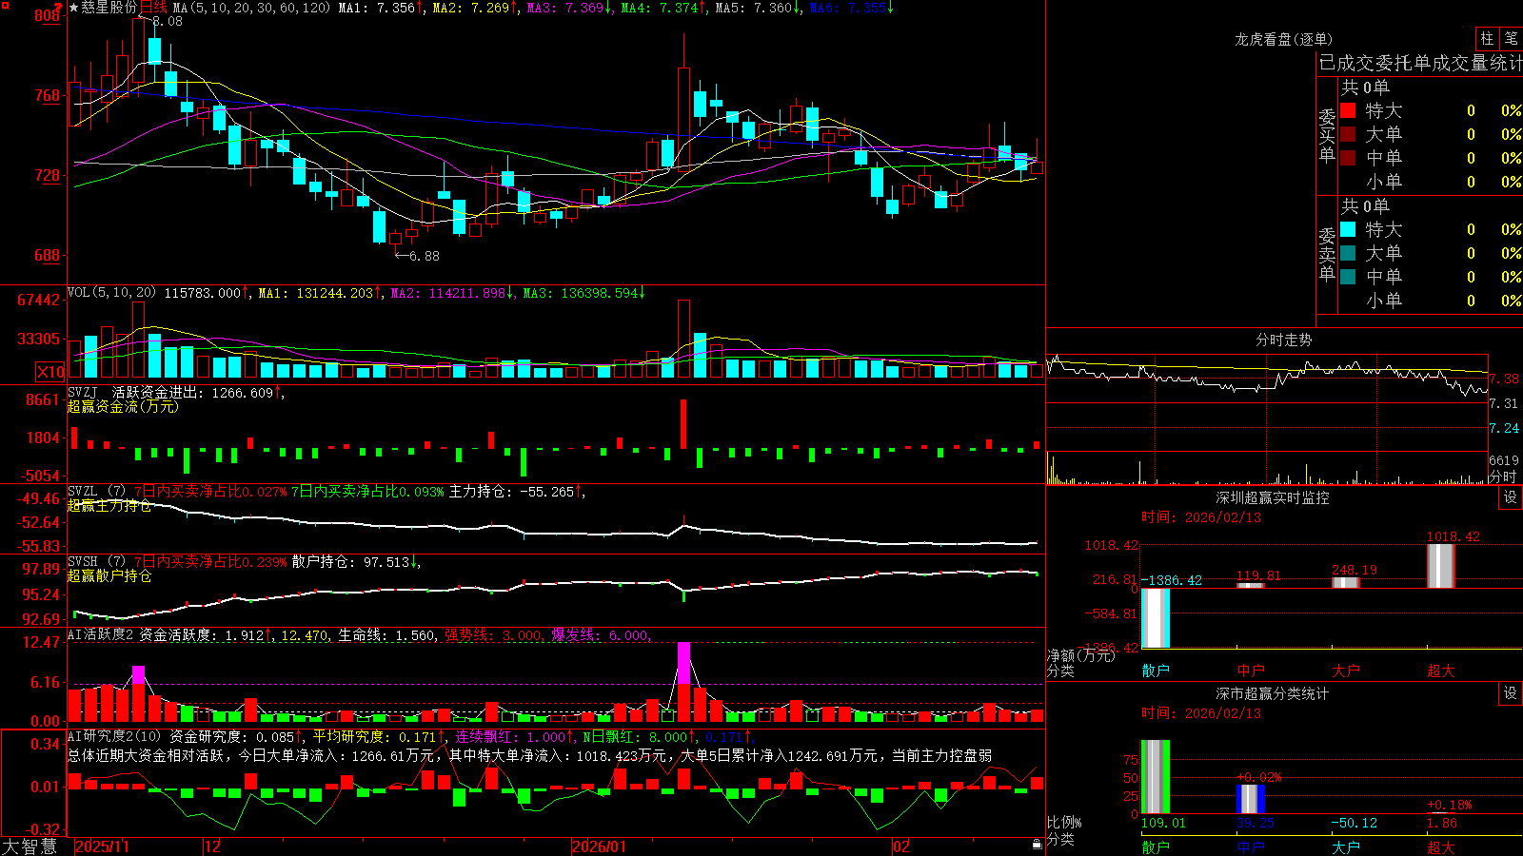
Task: Click the SVZJ indicator label
Action: point(83,392)
